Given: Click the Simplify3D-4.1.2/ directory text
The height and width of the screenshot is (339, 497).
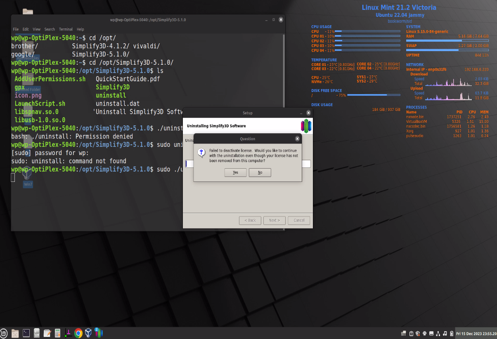Looking at the screenshot, I should point(101,46).
